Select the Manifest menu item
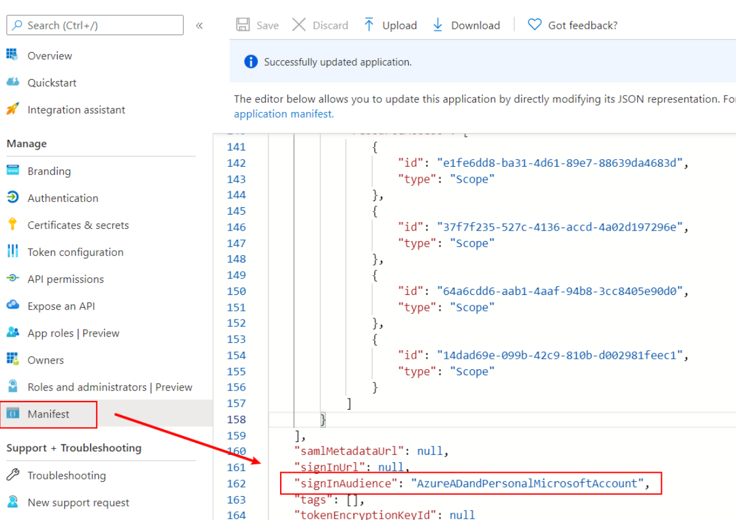The width and height of the screenshot is (736, 520). coord(48,414)
